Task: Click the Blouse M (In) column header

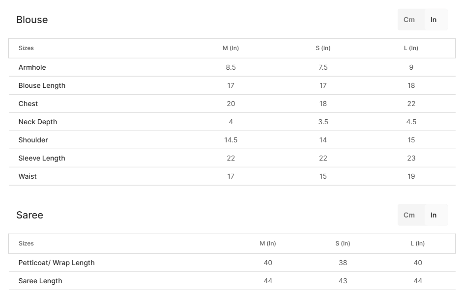Action: coord(231,48)
